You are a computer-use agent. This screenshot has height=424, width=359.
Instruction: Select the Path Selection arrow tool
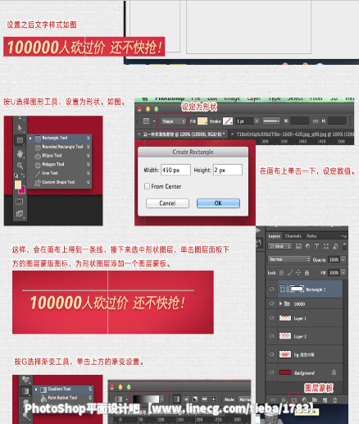click(20, 128)
